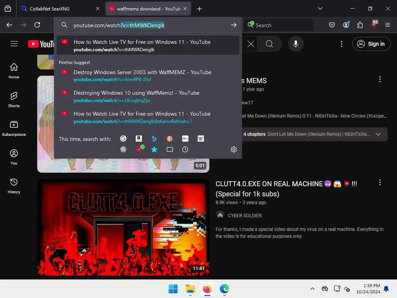Sign in to YouTube
Screen dimensions: 397x298
pyautogui.click(x=371, y=44)
